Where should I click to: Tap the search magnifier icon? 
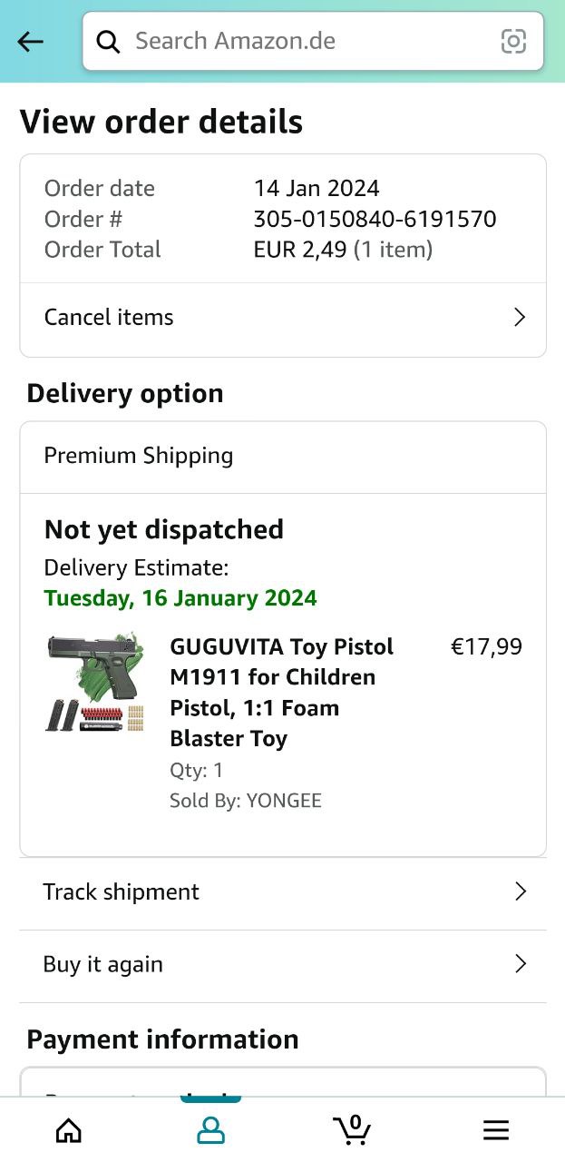click(x=109, y=42)
